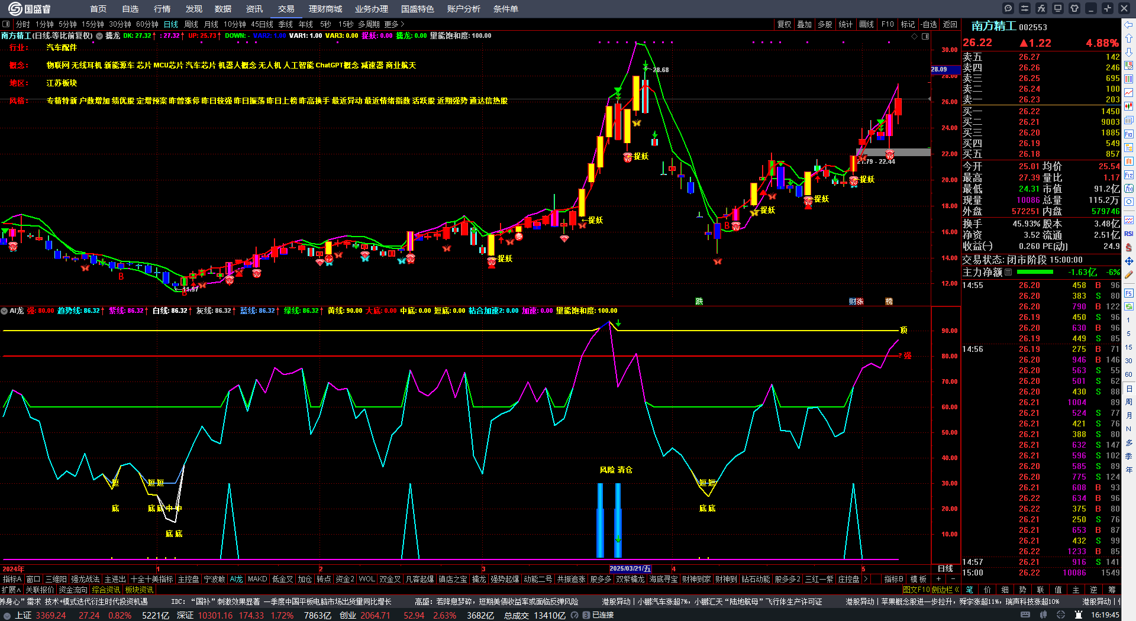Open 资金流向 capital flow tab
Viewport: 1136px width, 621px height.
[73, 590]
